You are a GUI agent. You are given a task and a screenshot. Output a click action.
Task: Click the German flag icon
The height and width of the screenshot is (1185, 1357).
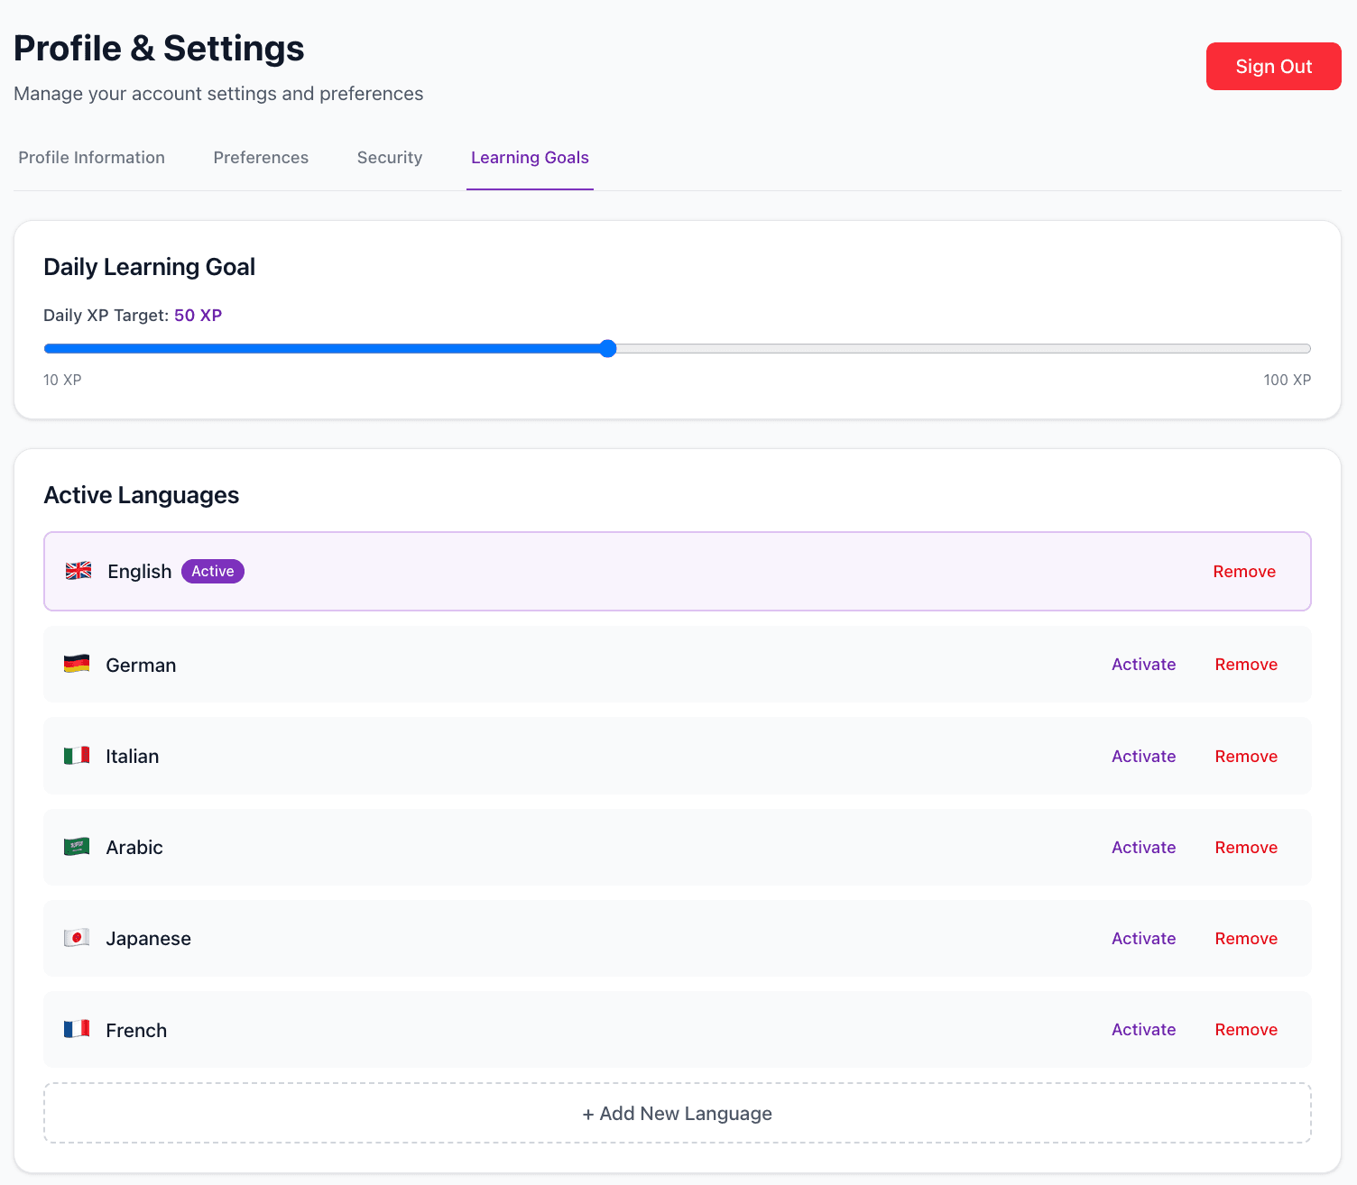coord(77,664)
